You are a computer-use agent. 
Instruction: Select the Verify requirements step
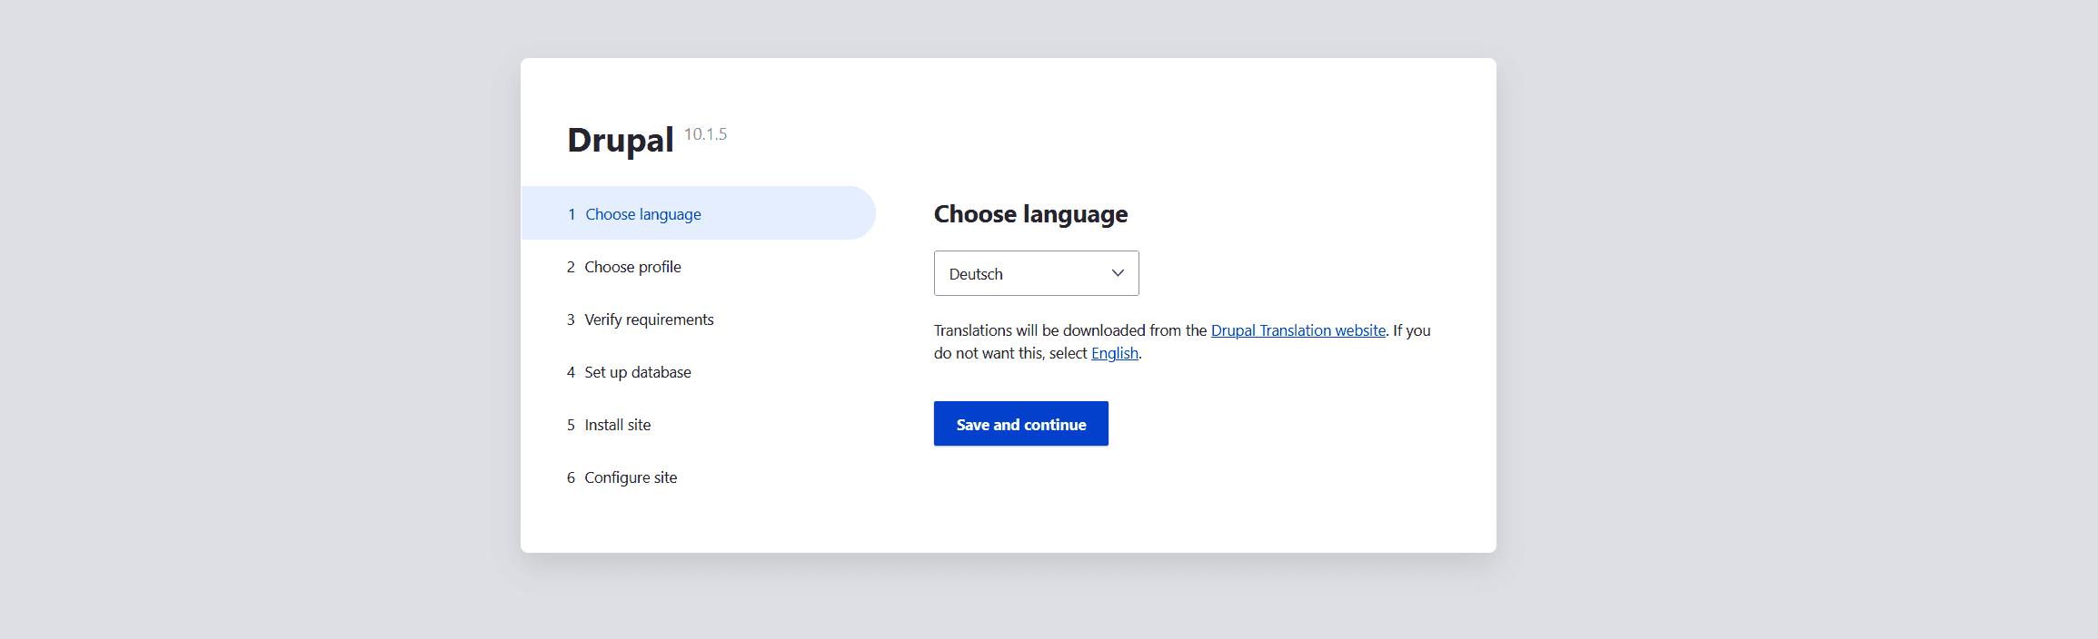pos(649,319)
